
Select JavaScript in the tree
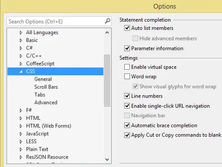[37, 134]
